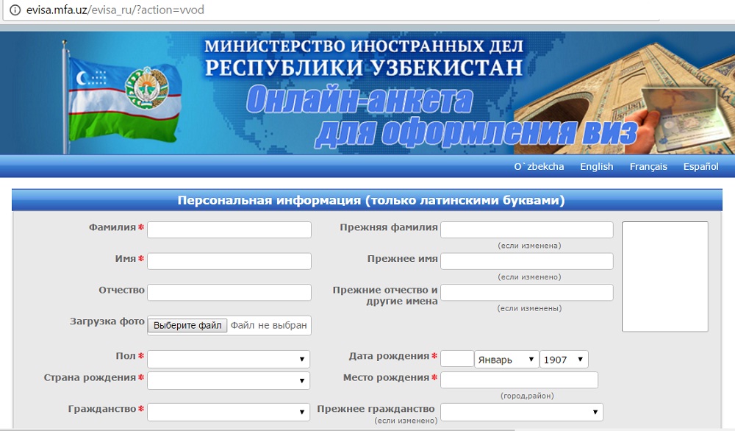Select the Français language link
The image size is (735, 431).
[x=648, y=166]
